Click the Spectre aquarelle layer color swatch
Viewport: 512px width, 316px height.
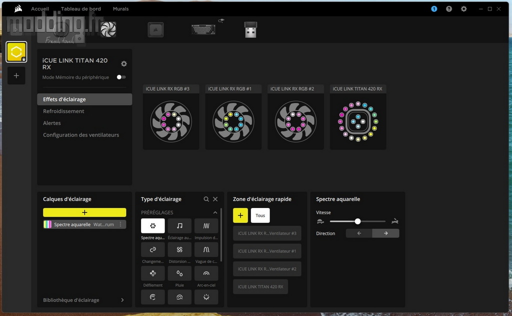click(47, 224)
